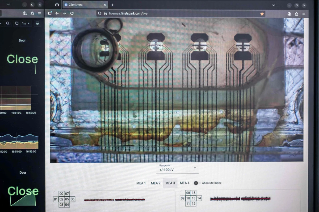Click the live MEA camera video feed
This screenshot has height=212, width=319.
click(x=177, y=90)
